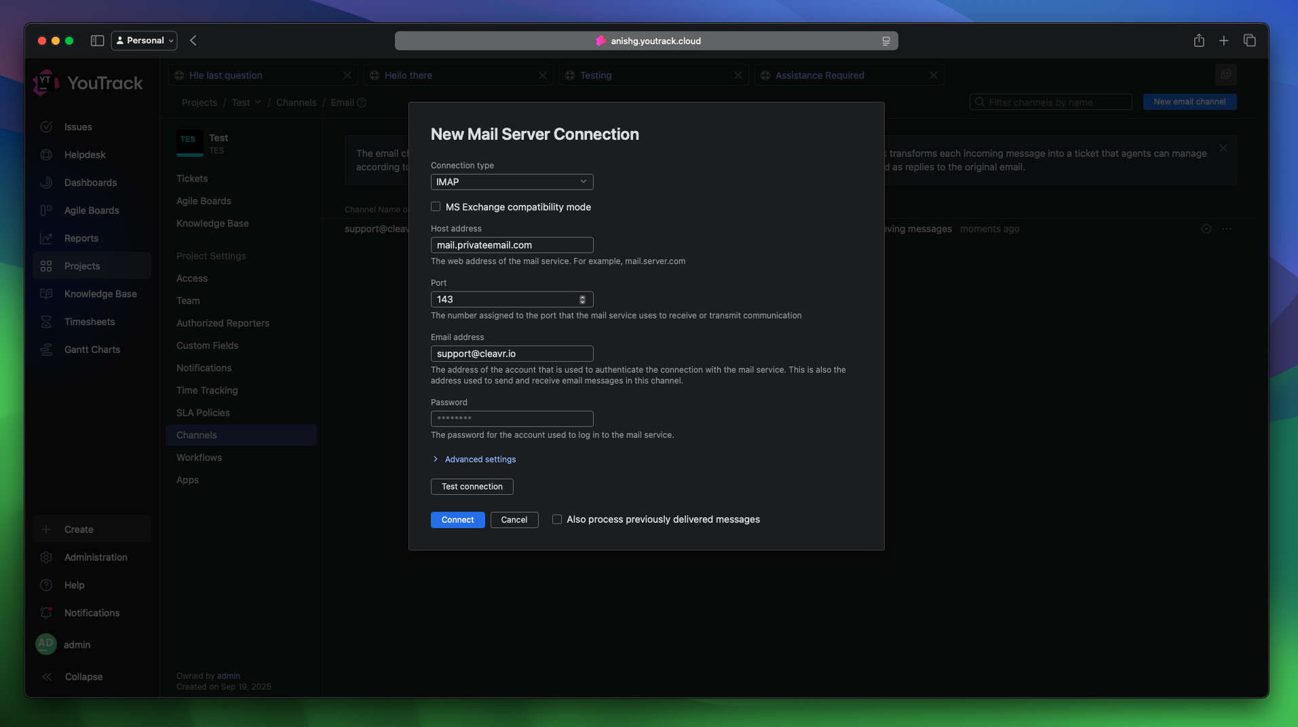Select the Agile Boards icon
This screenshot has height=727, width=1298.
point(45,210)
